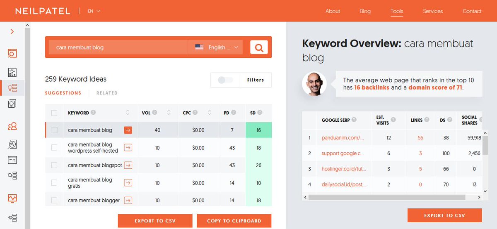This screenshot has width=497, height=229.
Task: Sort by volume using VOL column arrows
Action: coord(169,113)
